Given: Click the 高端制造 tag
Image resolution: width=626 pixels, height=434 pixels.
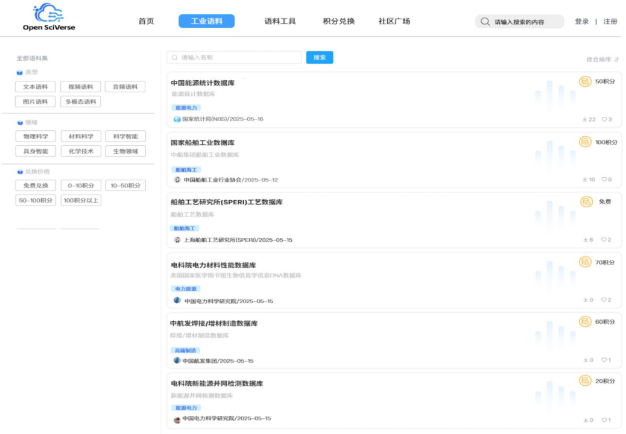Looking at the screenshot, I should pos(185,351).
